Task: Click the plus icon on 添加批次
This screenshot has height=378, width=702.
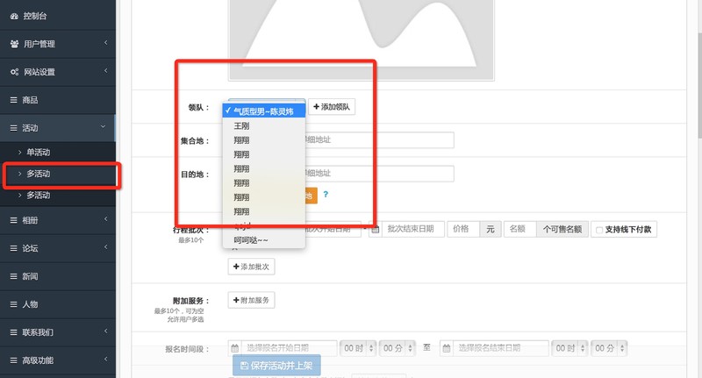Action: click(236, 267)
